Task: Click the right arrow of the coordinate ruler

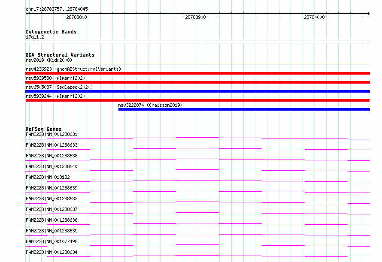Action: click(368, 14)
